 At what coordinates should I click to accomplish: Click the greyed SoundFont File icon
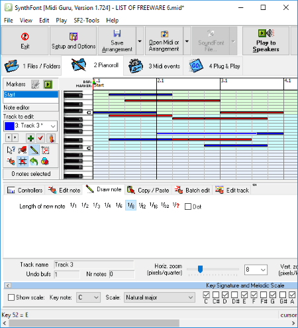[x=211, y=33]
